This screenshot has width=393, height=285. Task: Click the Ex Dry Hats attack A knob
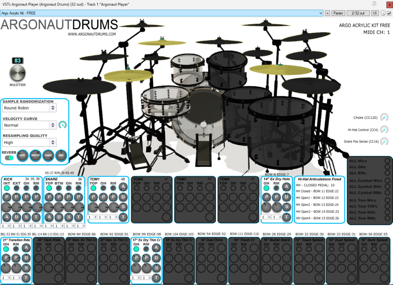coord(287,187)
